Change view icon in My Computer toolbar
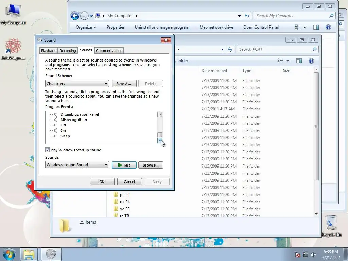348x261 pixels. tap(297, 27)
